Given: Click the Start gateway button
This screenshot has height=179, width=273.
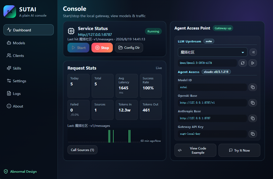Looking at the screenshot, I should click(x=78, y=48).
